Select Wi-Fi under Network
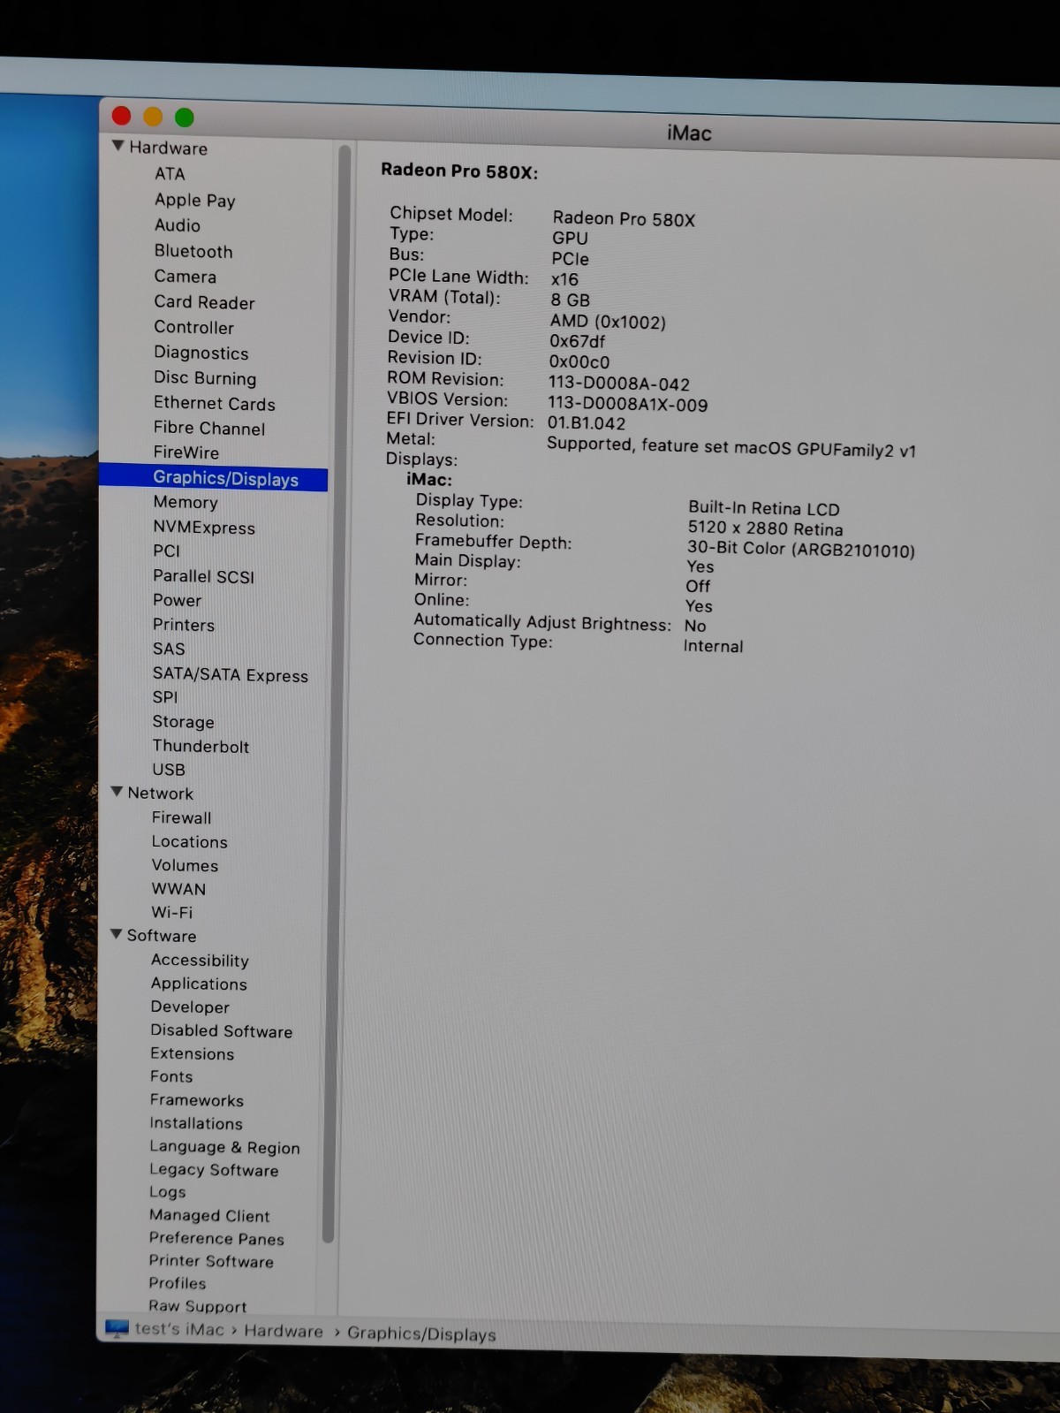This screenshot has height=1413, width=1060. [x=171, y=912]
